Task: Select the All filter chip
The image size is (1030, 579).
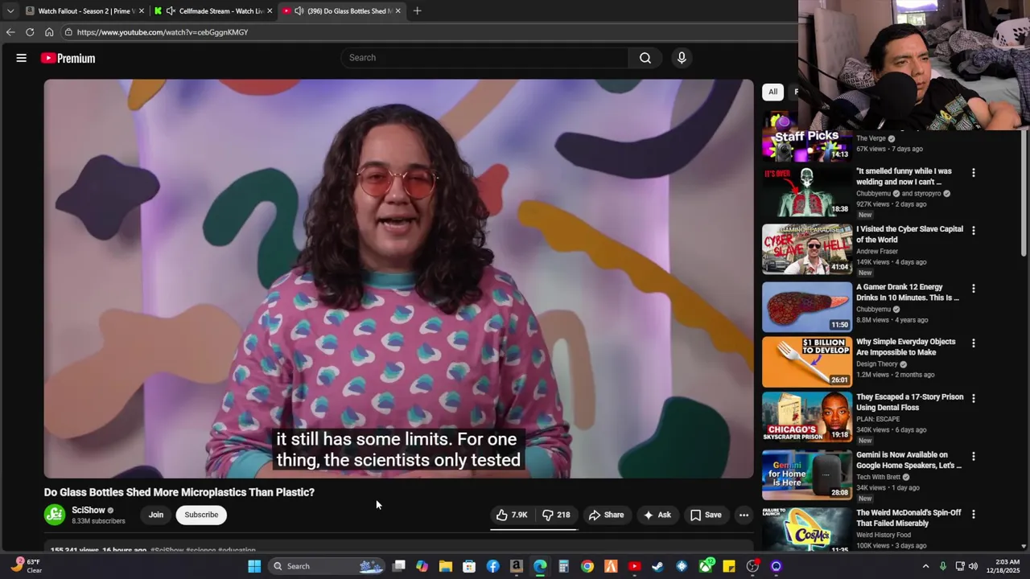Action: pos(772,92)
